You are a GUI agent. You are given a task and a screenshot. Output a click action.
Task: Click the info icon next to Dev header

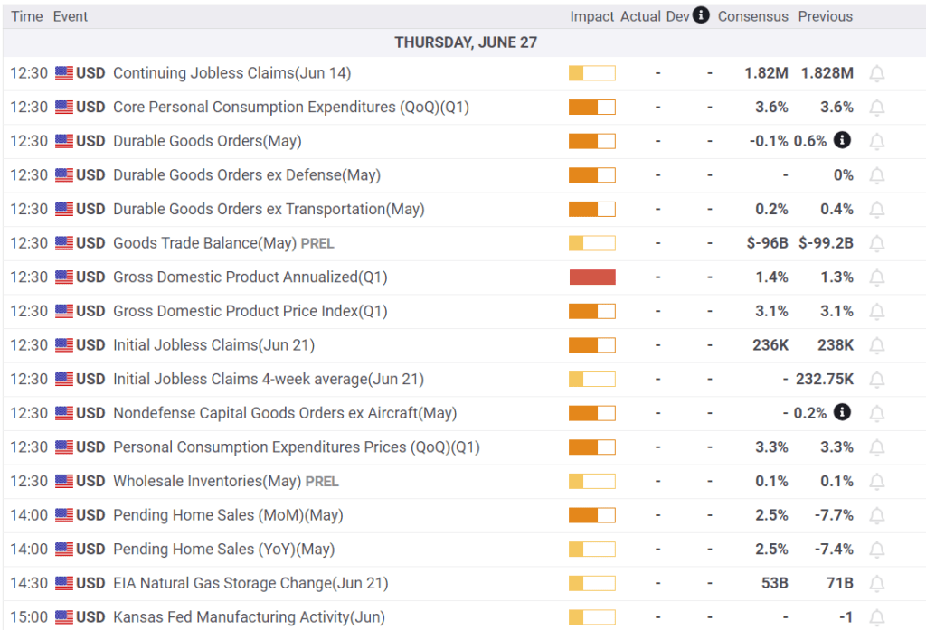(701, 14)
